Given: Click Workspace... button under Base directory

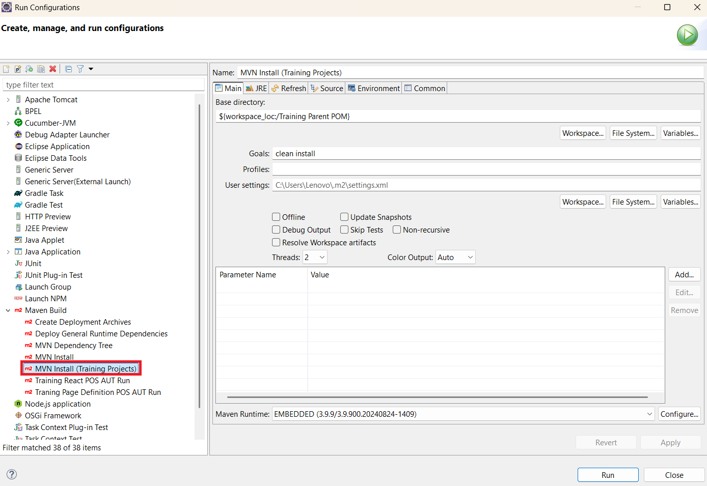Looking at the screenshot, I should (x=583, y=133).
